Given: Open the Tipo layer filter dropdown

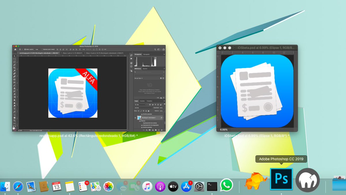Looking at the screenshot, I should tap(140, 105).
